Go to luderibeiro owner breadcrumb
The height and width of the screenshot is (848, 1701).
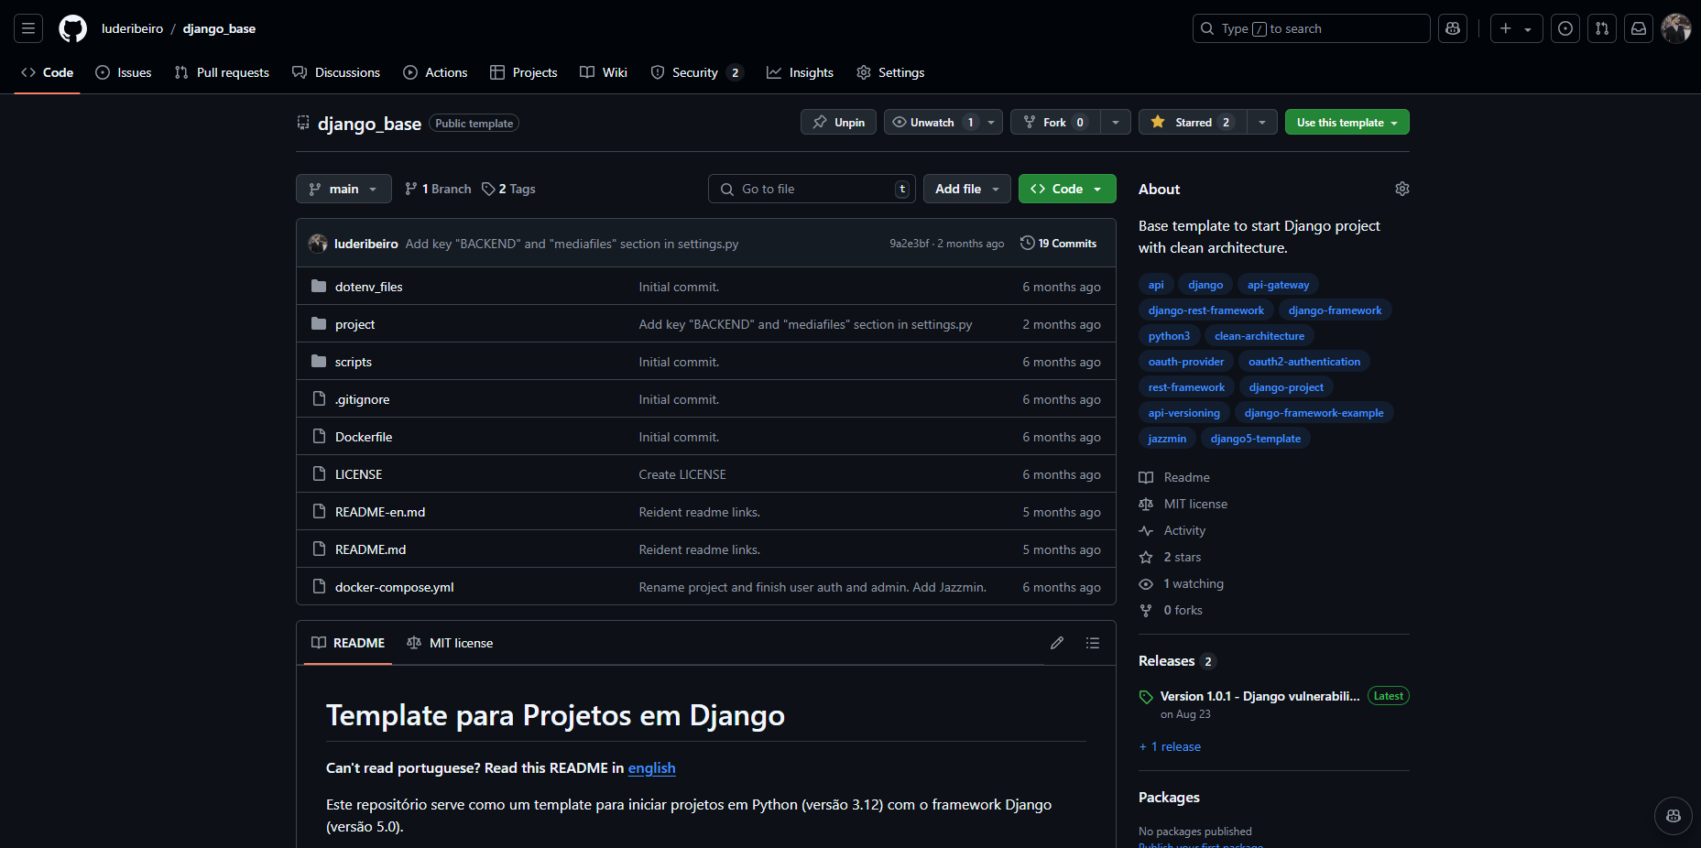(x=132, y=28)
